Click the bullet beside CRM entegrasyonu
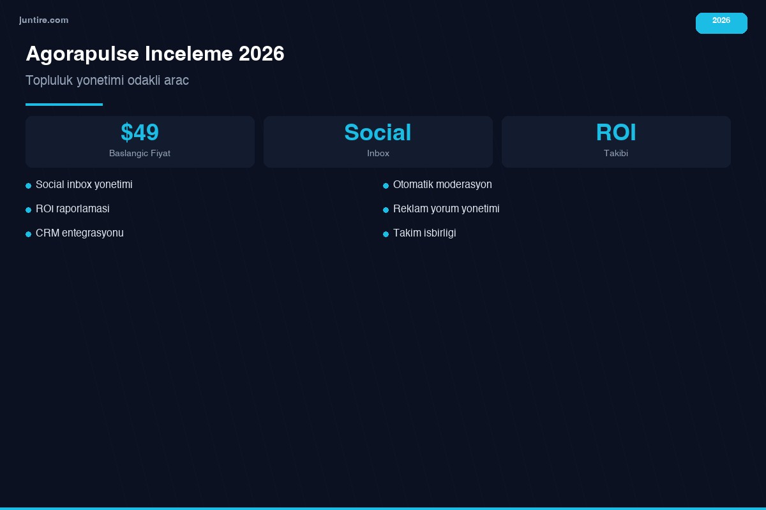The height and width of the screenshot is (510, 766). 28,234
